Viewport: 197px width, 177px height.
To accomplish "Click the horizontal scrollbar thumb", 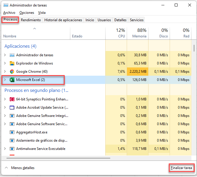I will (59, 158).
